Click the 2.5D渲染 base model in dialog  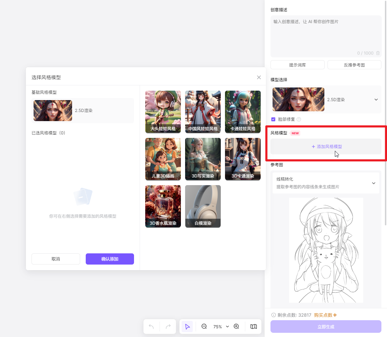(x=83, y=110)
